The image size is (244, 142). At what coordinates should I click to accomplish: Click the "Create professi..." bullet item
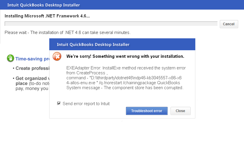(31, 69)
